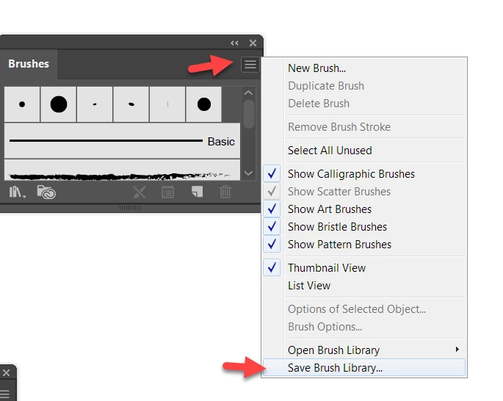Select the Basic brush stroke
The width and height of the screenshot is (503, 401).
coord(122,140)
